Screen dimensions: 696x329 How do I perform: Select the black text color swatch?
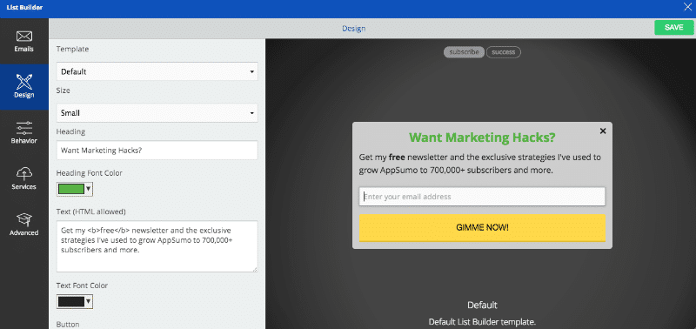[x=71, y=302]
